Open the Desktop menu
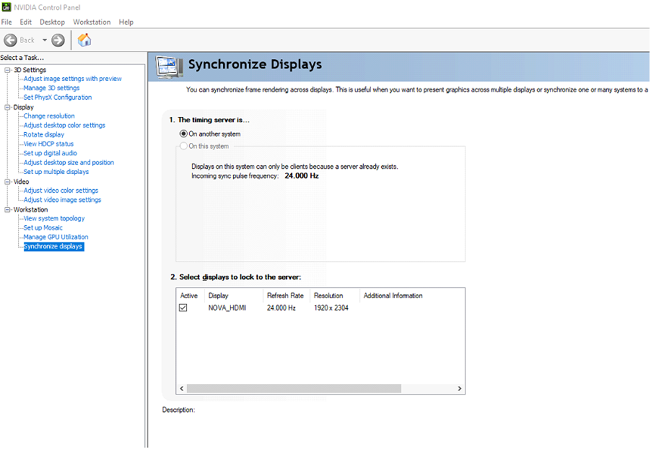Image resolution: width=664 pixels, height=457 pixels. pyautogui.click(x=52, y=22)
